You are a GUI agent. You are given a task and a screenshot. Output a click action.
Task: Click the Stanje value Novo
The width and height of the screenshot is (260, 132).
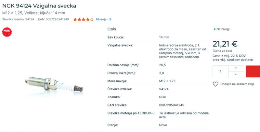coord(163,125)
